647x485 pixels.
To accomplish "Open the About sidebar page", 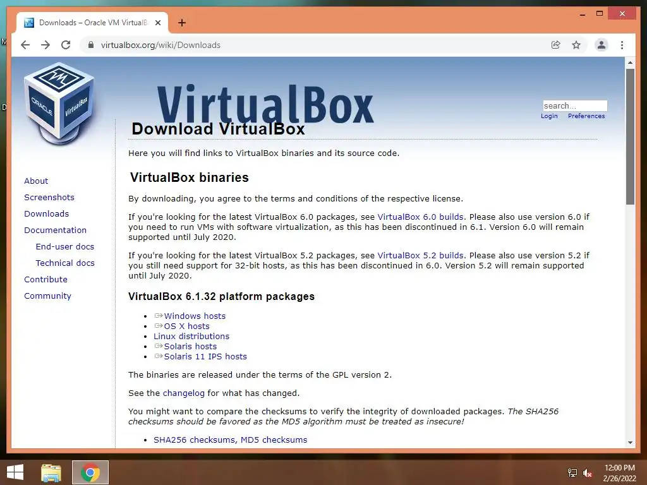I will (x=36, y=181).
